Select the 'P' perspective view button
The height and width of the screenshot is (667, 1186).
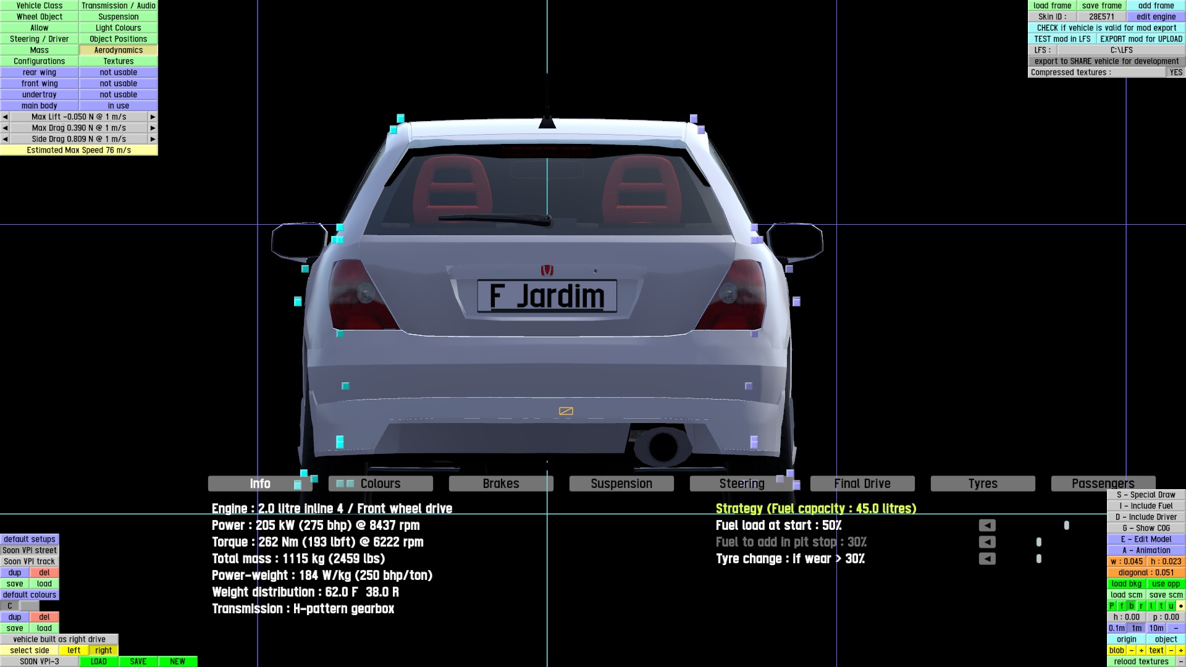pyautogui.click(x=1112, y=606)
